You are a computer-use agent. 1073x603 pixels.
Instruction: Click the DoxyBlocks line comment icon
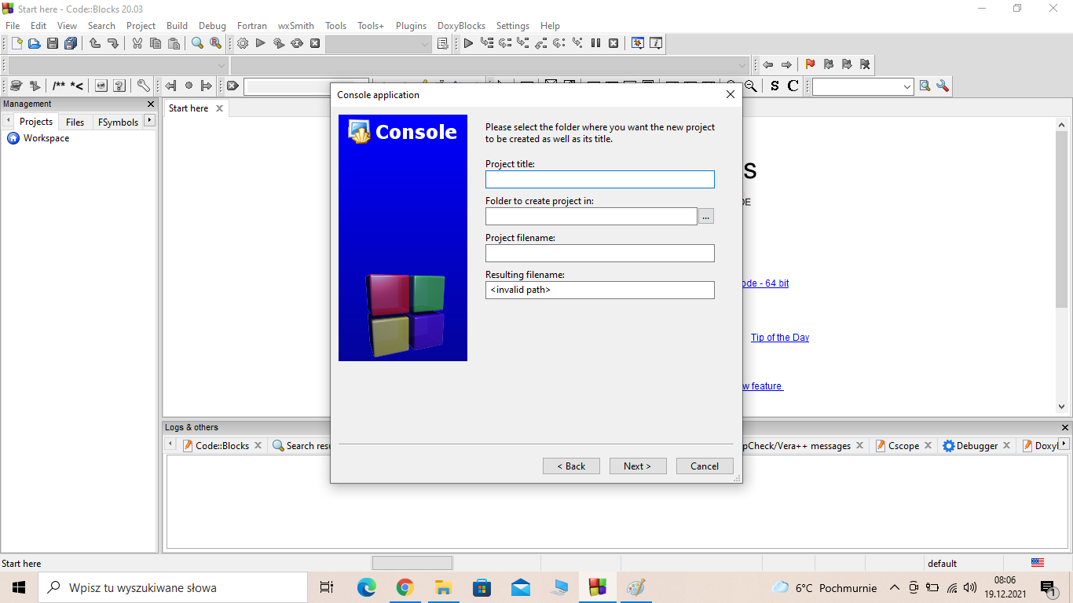click(77, 86)
